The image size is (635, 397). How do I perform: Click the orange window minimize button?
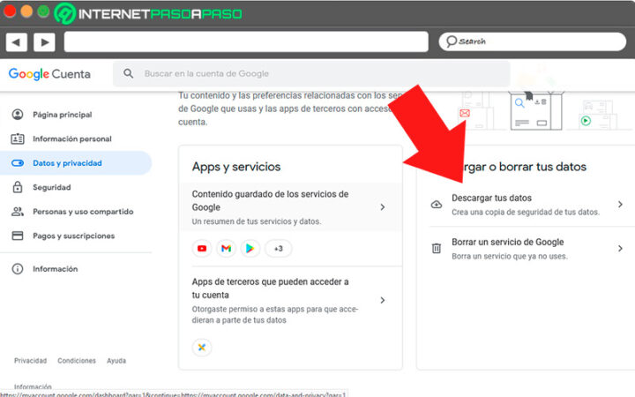click(x=26, y=11)
